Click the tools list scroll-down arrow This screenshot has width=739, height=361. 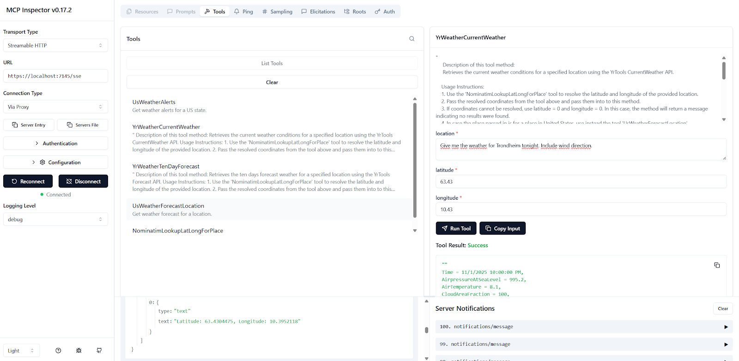click(415, 231)
